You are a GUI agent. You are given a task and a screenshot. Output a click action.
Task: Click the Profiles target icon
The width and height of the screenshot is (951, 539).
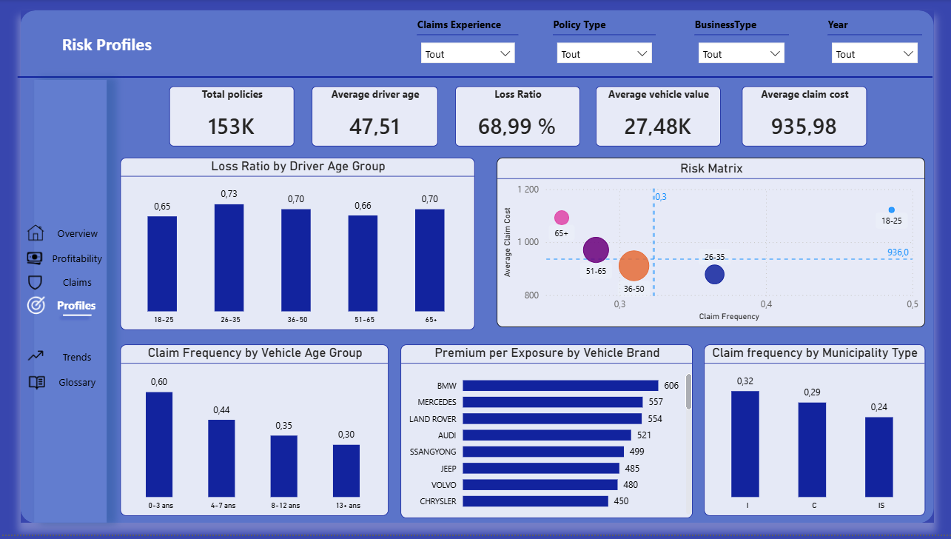point(36,305)
